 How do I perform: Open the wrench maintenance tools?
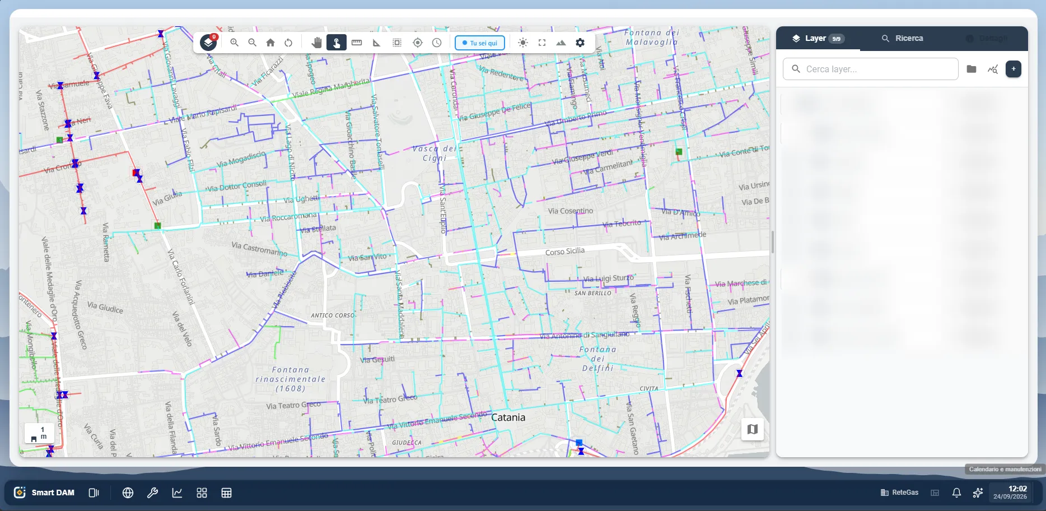coord(152,493)
